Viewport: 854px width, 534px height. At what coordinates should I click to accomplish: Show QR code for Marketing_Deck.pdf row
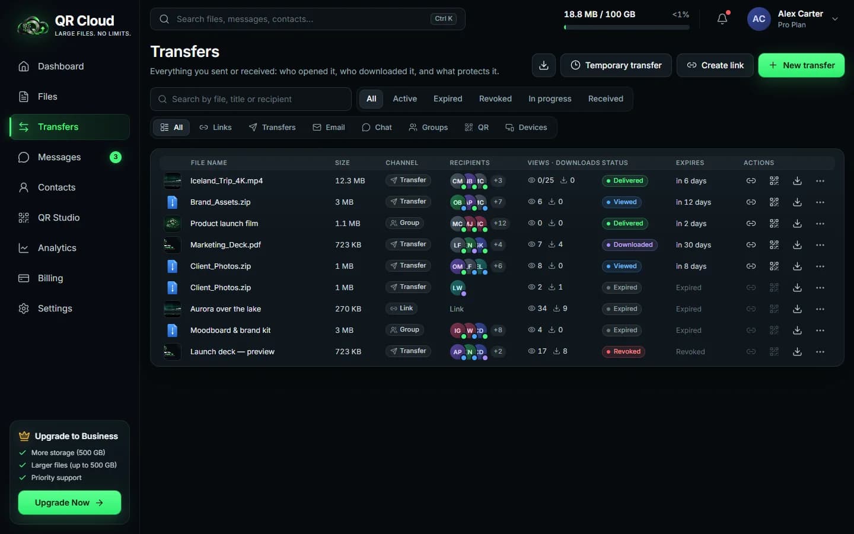click(x=774, y=245)
